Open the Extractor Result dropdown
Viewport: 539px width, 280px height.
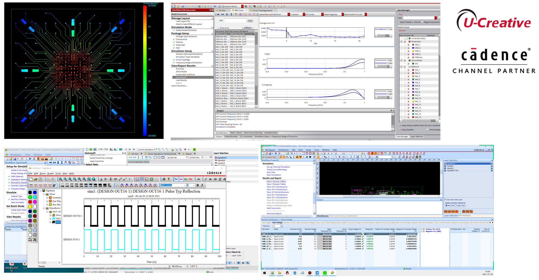click(242, 6)
